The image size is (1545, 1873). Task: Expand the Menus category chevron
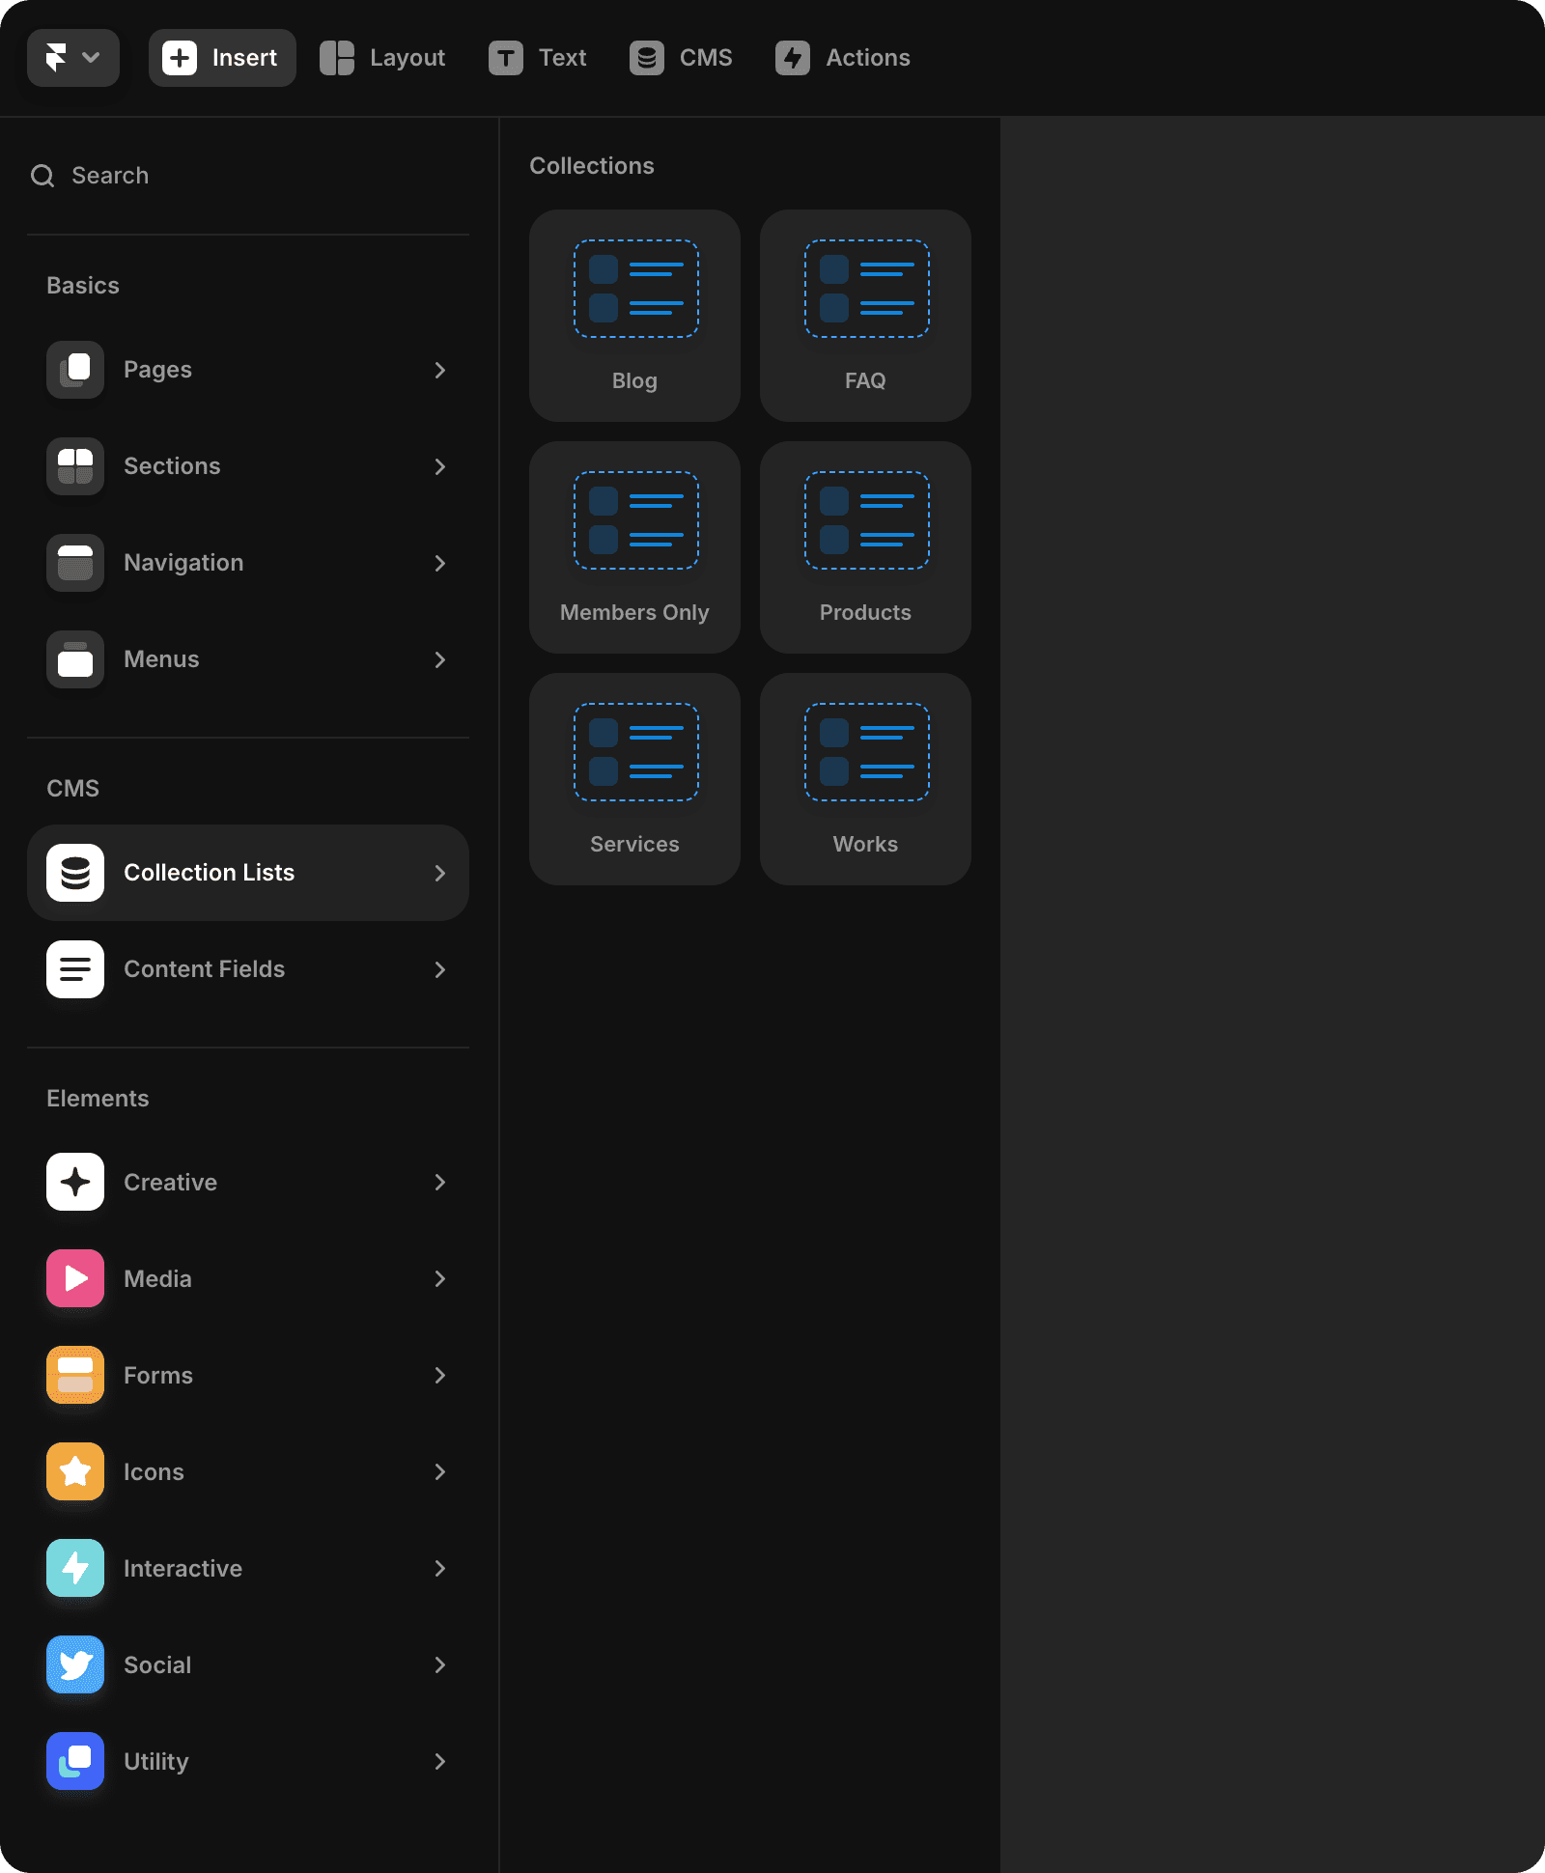point(439,659)
